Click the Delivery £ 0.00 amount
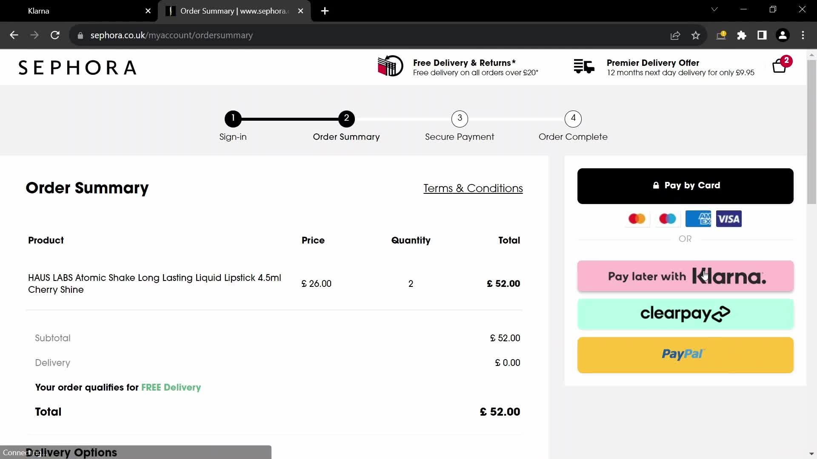Image resolution: width=817 pixels, height=459 pixels. (508, 363)
